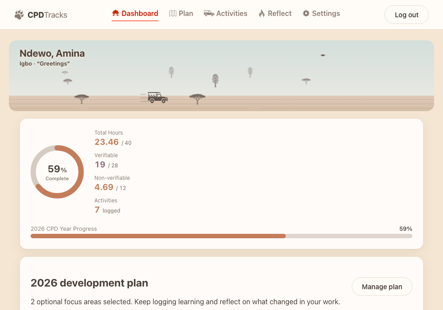
Task: Open the Settings tab
Action: (x=321, y=14)
